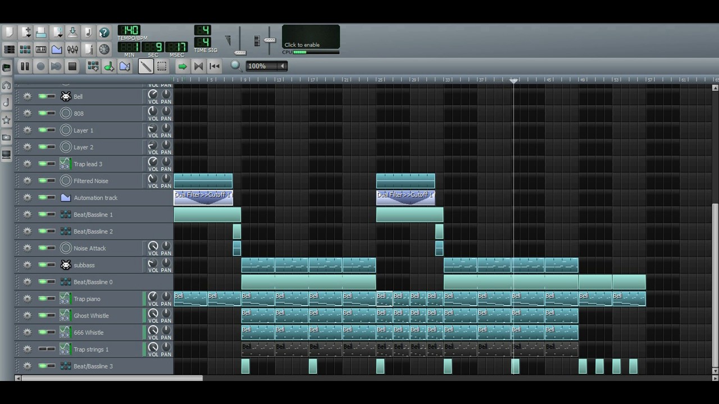Mute the Trap strings 1 track
The height and width of the screenshot is (404, 719).
click(43, 349)
